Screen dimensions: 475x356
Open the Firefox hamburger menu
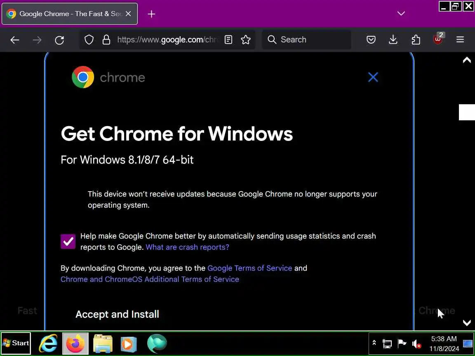[460, 40]
